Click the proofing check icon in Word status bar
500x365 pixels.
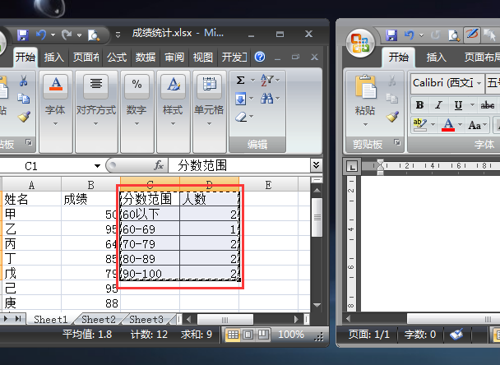[x=456, y=335]
